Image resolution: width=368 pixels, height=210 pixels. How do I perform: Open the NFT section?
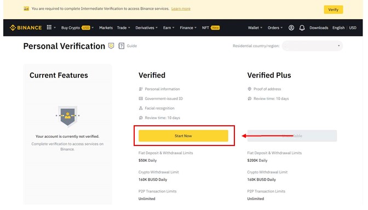[205, 28]
